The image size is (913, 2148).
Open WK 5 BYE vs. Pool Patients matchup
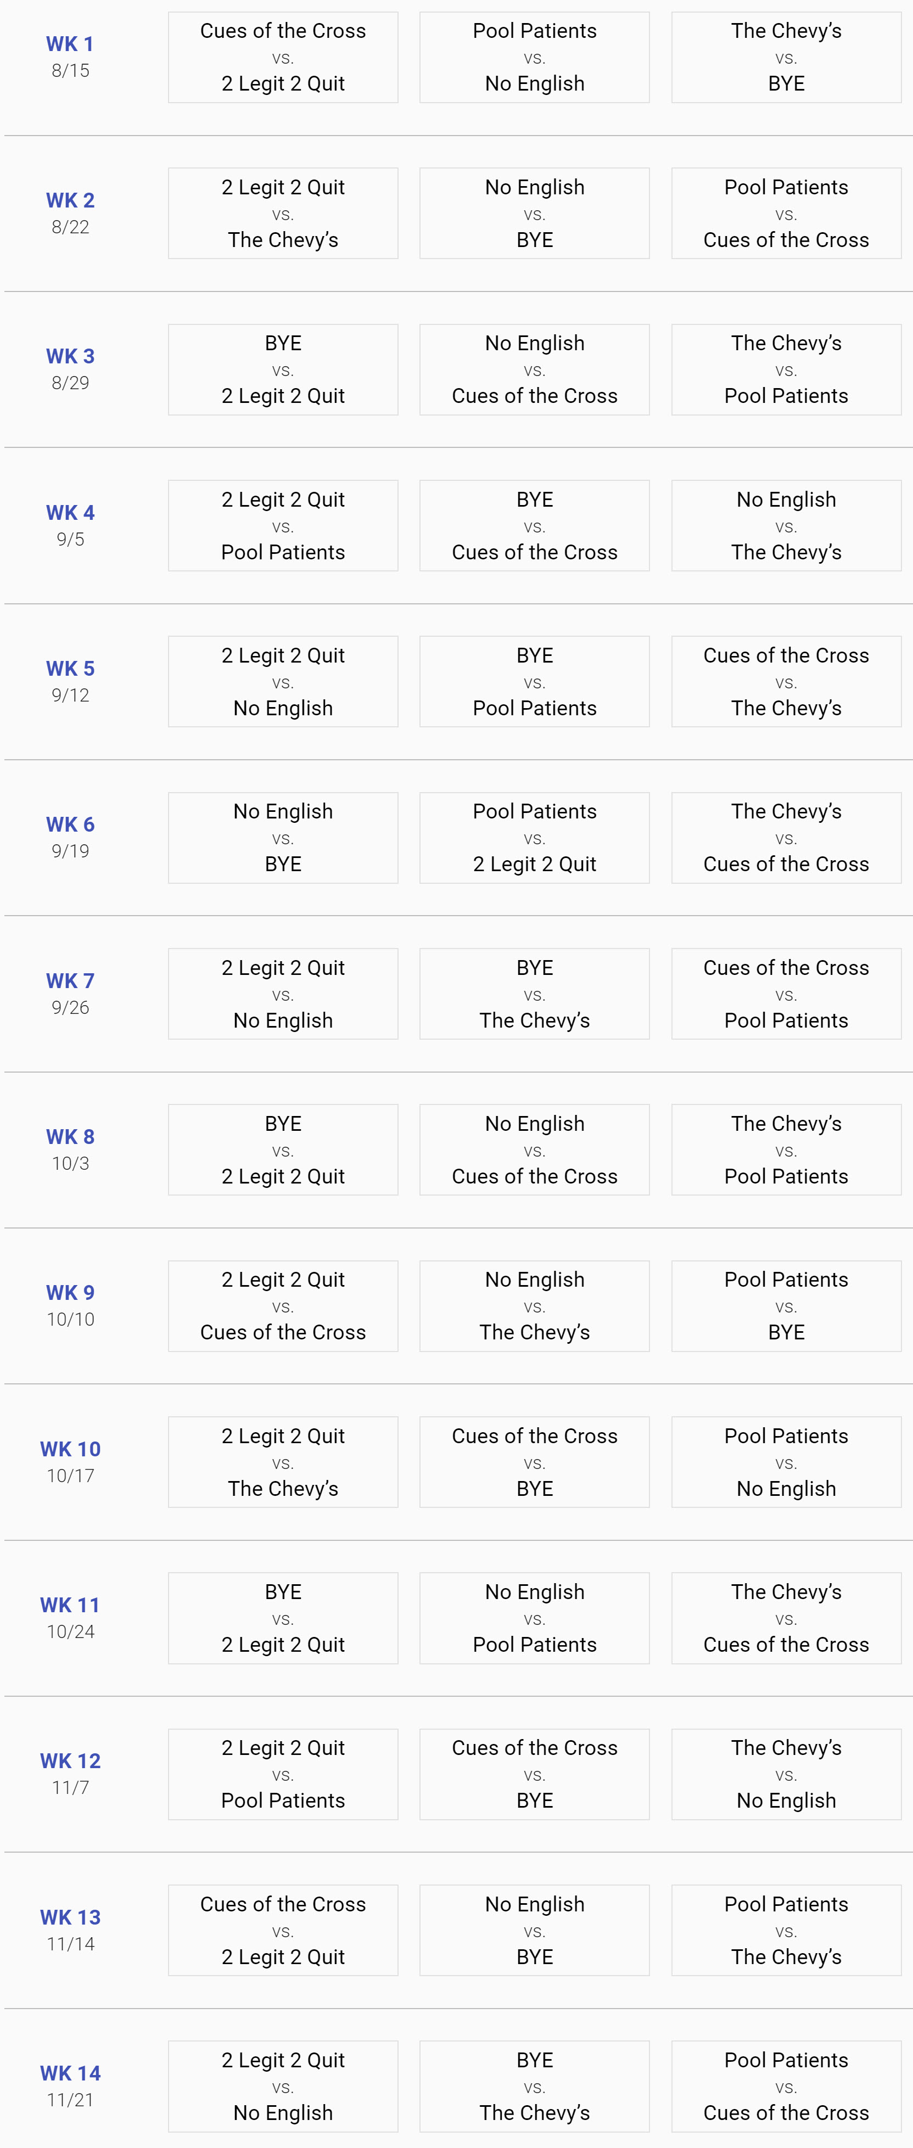pos(535,681)
